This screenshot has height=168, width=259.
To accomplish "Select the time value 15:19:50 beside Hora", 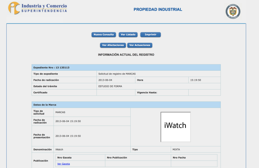I will tap(196, 80).
